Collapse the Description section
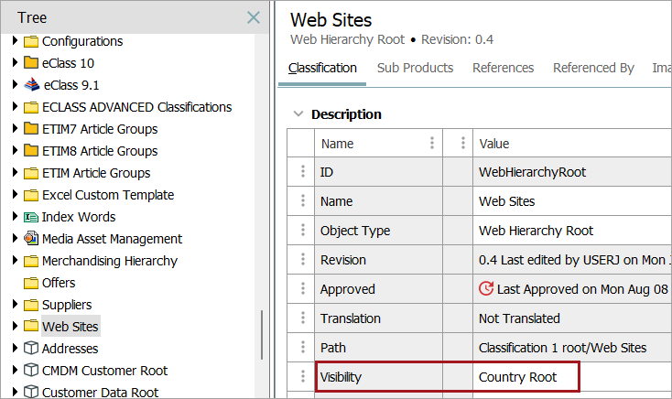The width and height of the screenshot is (672, 399). tap(297, 114)
